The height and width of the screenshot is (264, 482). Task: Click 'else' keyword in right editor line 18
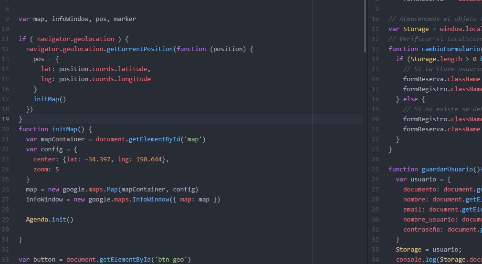(410, 99)
